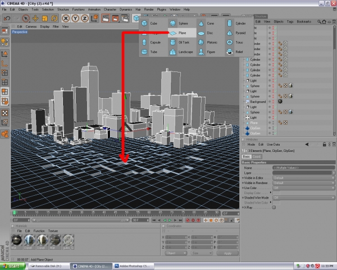Toggle the X-Ray checkbox
The width and height of the screenshot is (337, 270).
[x=274, y=208]
